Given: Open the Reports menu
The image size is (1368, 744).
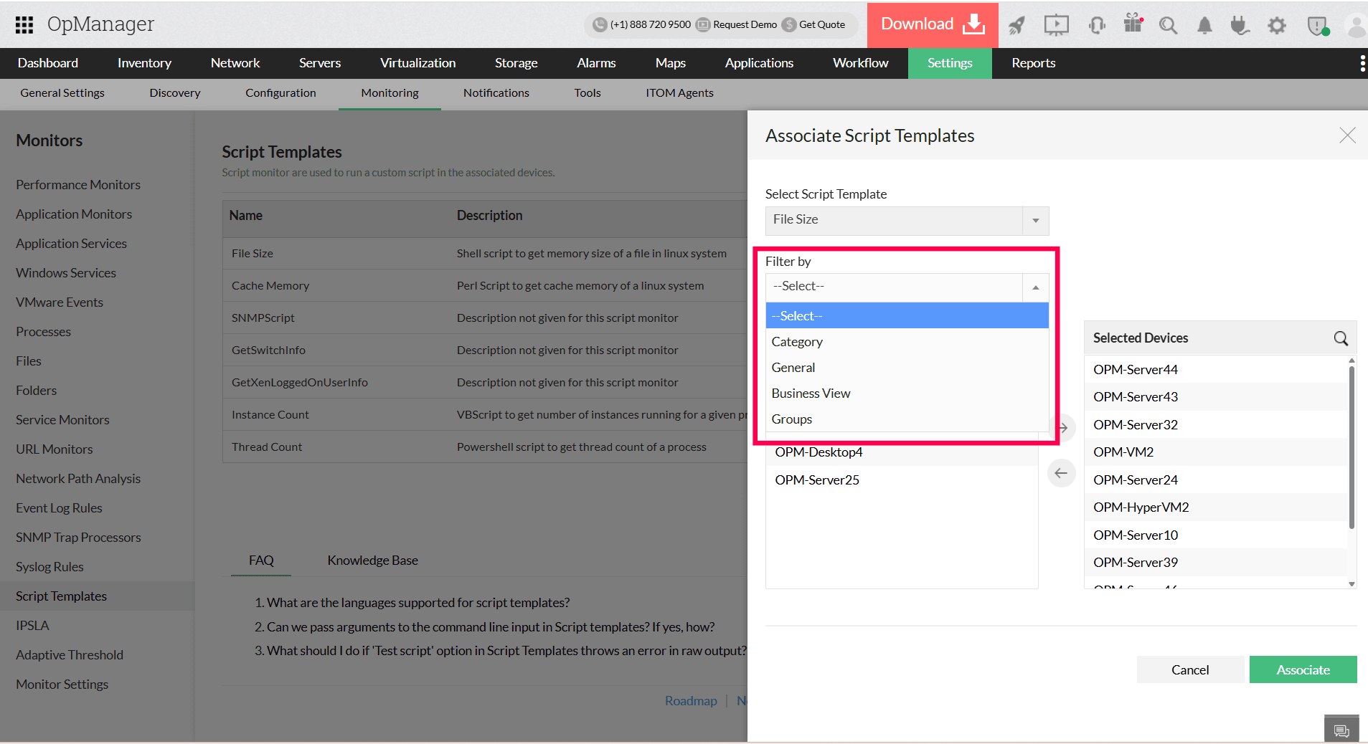Looking at the screenshot, I should coord(1033,63).
